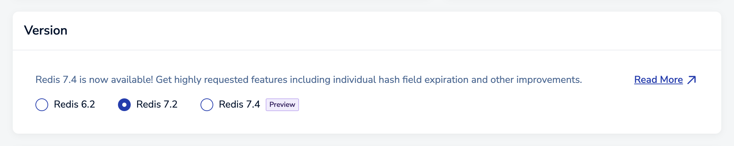
Task: Click the selected Redis 7.2 radio button
Action: coord(124,105)
